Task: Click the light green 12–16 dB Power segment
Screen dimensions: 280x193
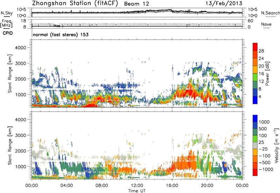Action: pos(255,77)
